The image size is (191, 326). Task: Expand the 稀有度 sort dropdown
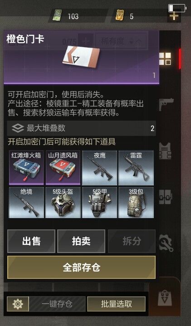click(121, 41)
